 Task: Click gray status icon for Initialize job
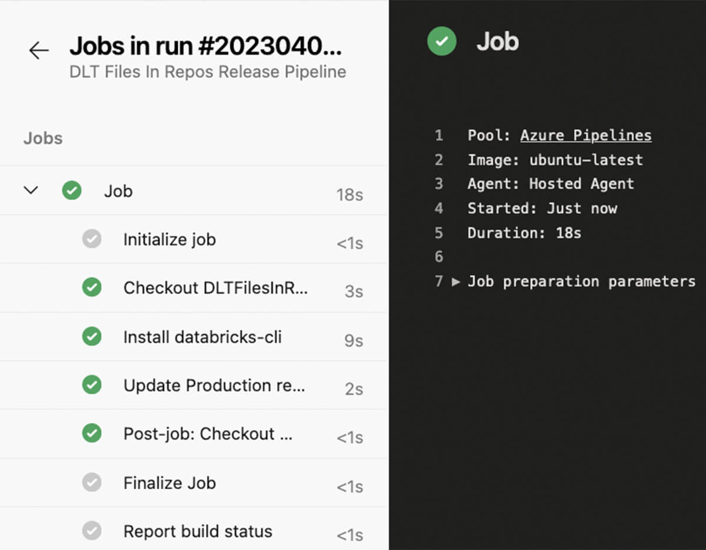click(91, 239)
